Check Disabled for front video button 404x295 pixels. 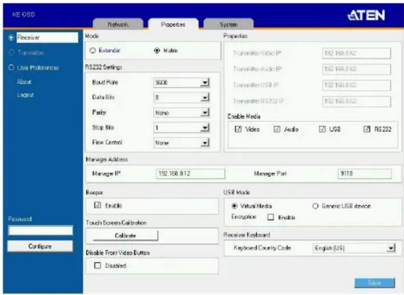point(98,265)
